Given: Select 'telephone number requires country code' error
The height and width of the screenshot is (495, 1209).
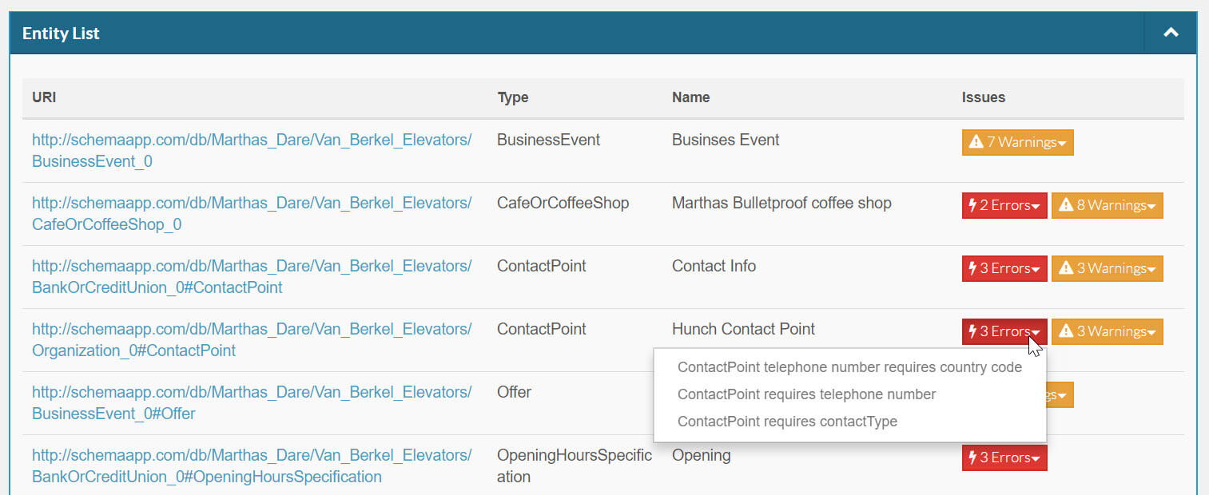Looking at the screenshot, I should pos(849,367).
